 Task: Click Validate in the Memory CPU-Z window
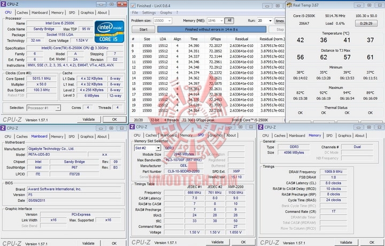(346, 242)
